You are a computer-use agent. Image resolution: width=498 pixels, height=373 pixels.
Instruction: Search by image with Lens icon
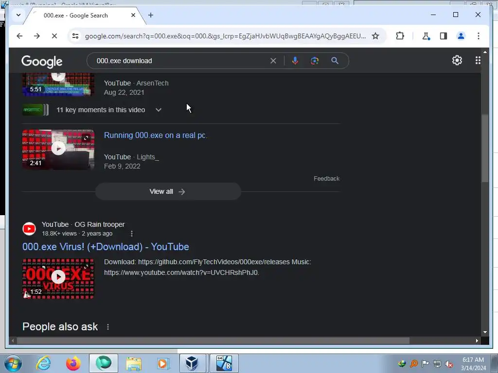click(x=315, y=61)
